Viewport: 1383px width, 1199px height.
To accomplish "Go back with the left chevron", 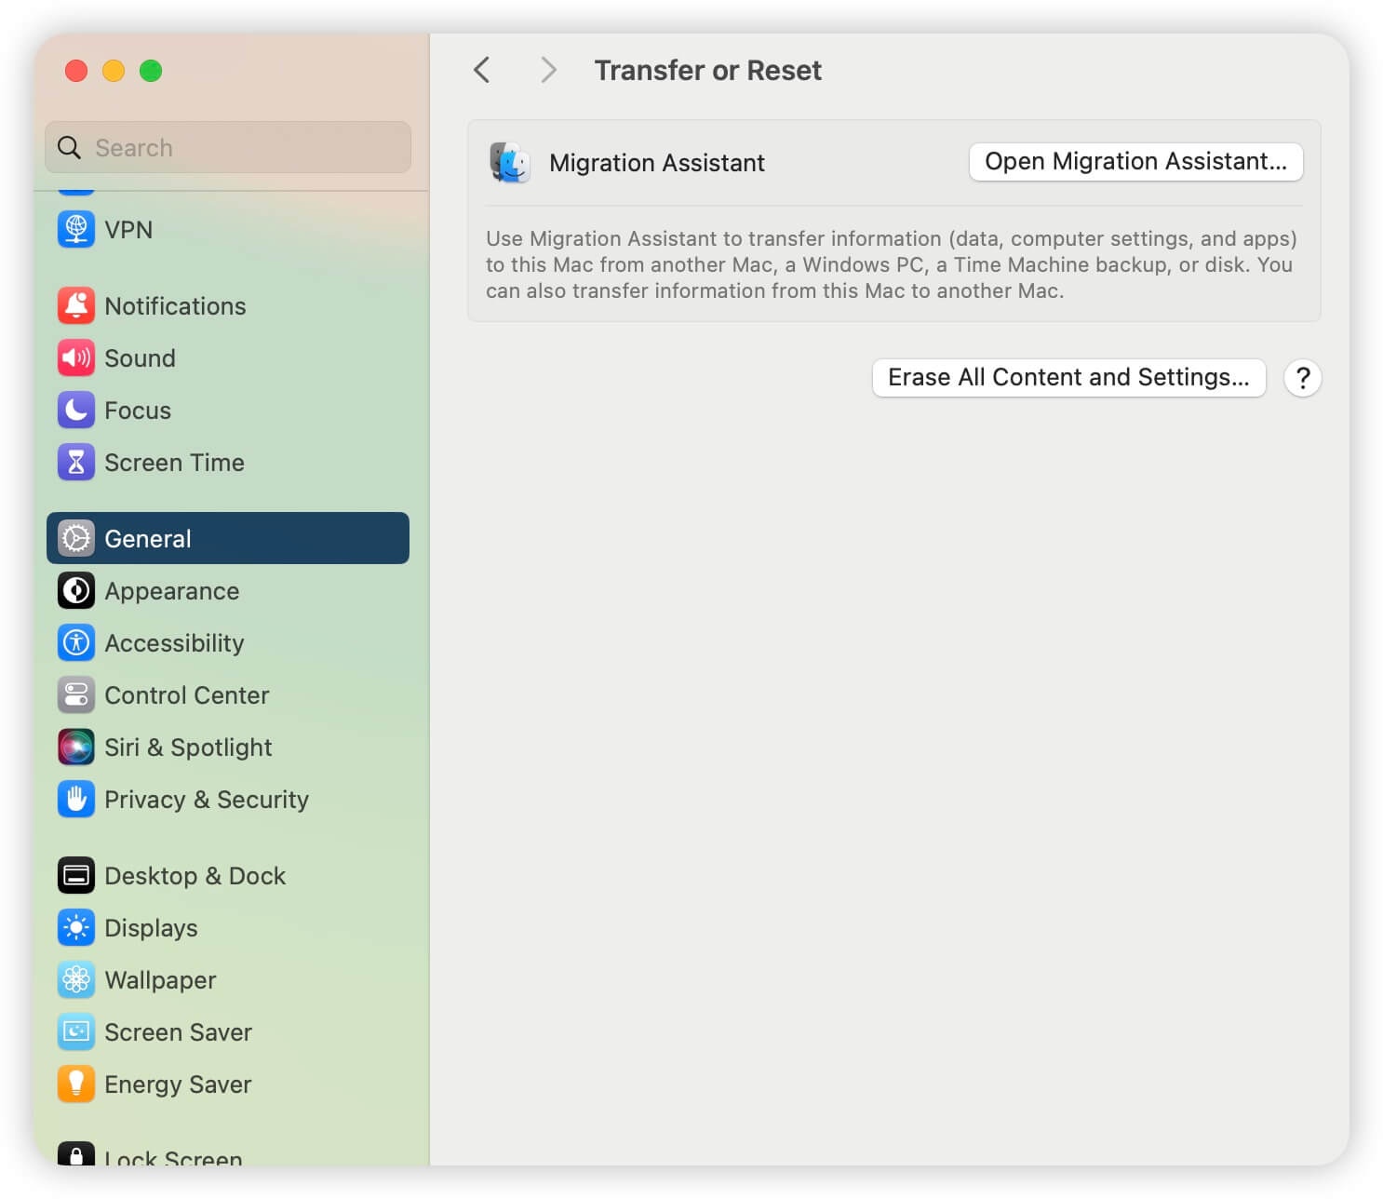I will coord(481,70).
